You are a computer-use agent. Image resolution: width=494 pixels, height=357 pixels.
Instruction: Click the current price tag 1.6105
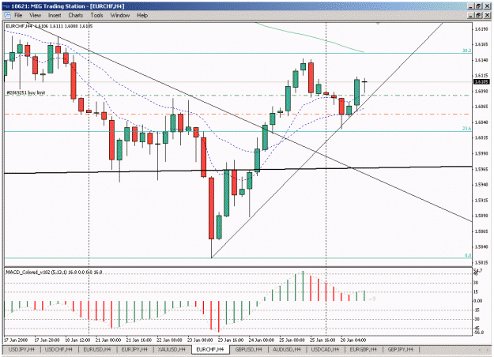(x=481, y=82)
